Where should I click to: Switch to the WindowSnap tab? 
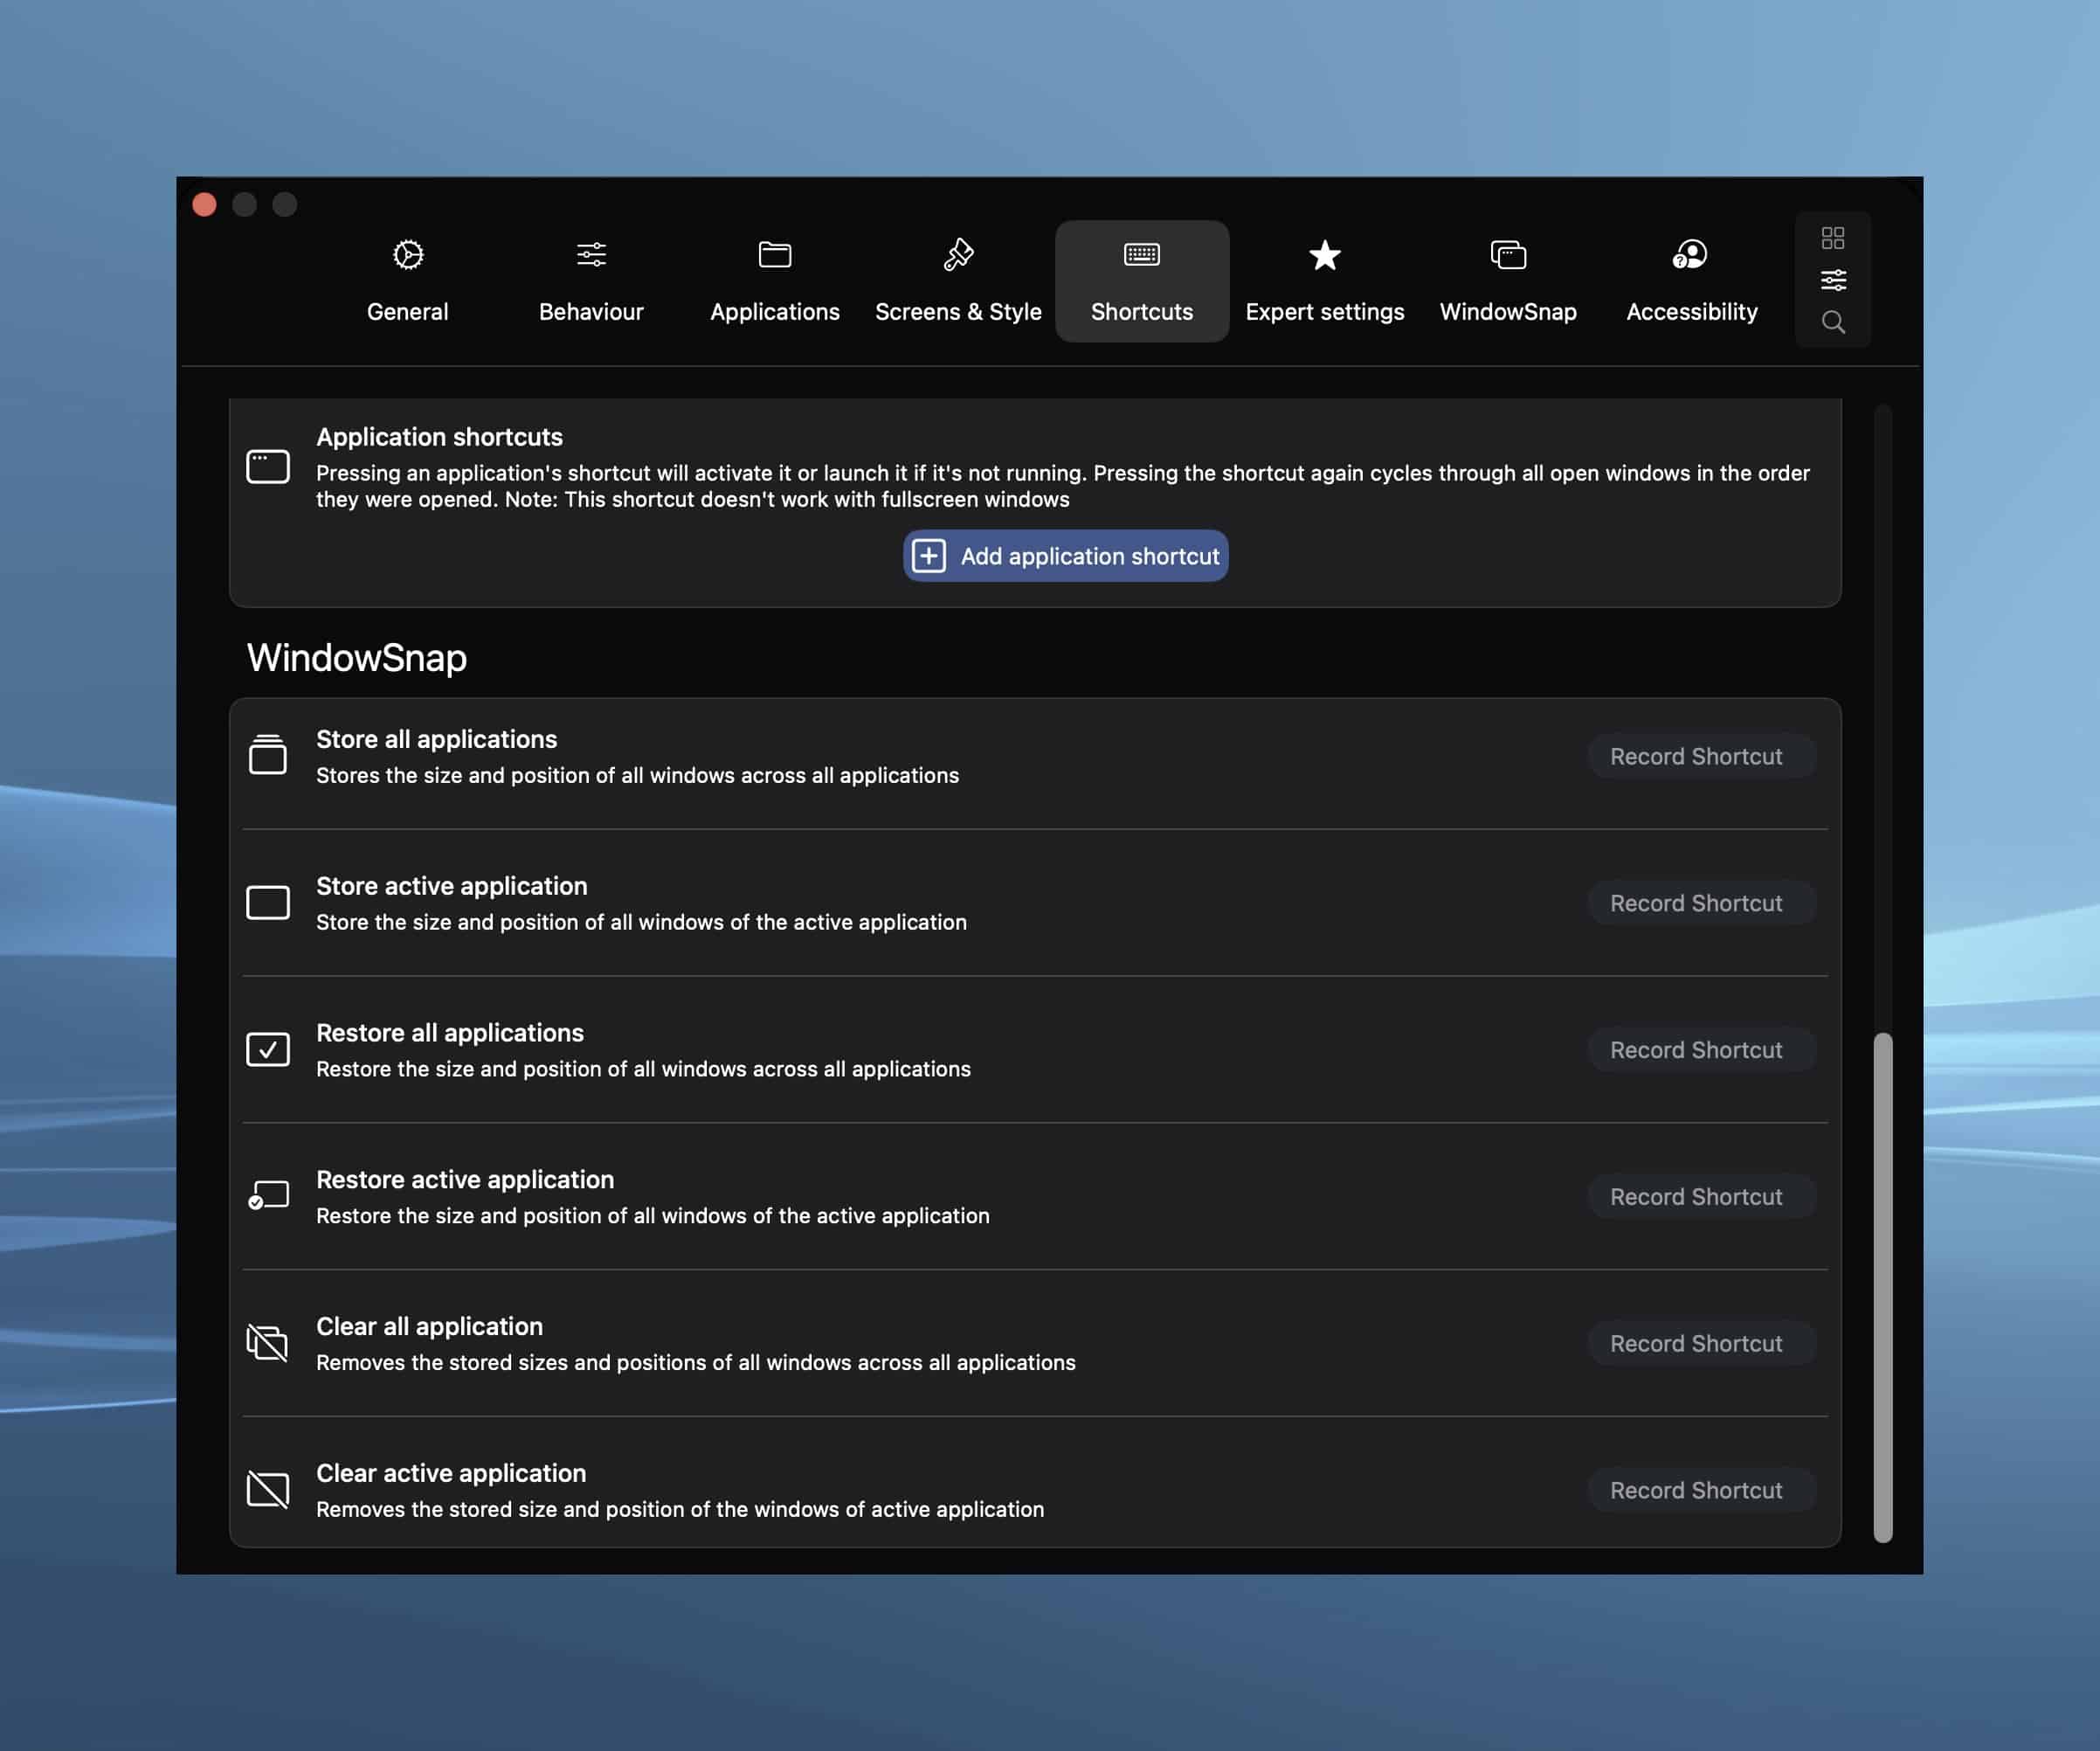coord(1508,281)
